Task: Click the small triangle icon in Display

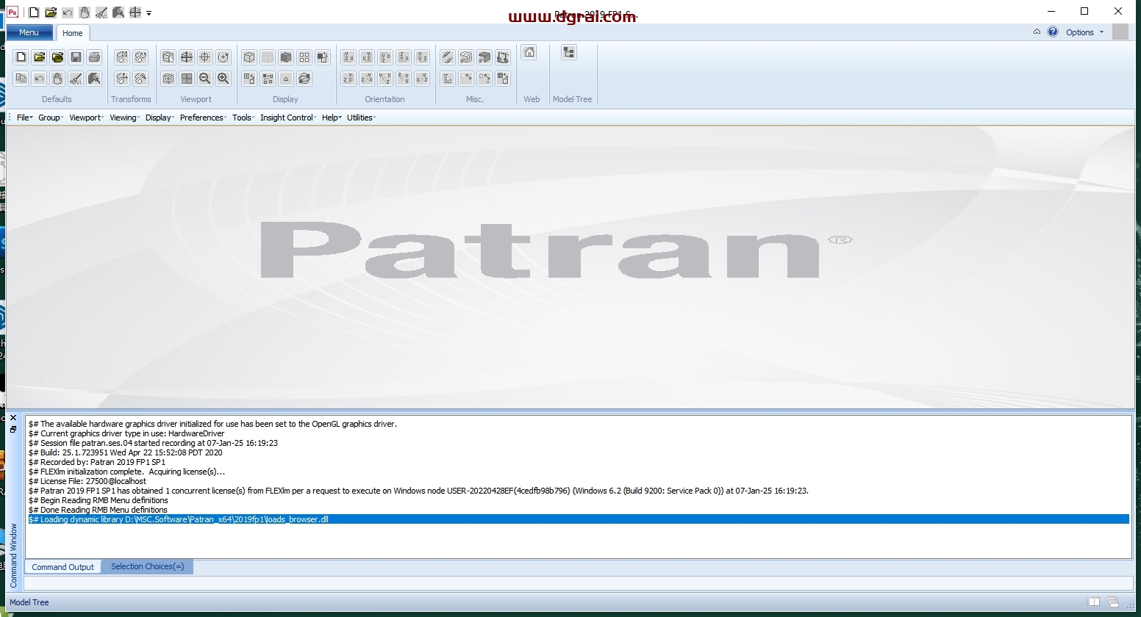Action: 286,79
